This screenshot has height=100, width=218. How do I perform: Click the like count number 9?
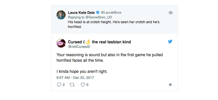coord(87,85)
